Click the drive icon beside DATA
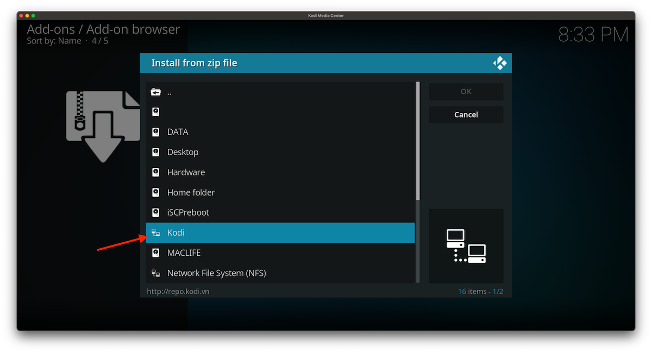The width and height of the screenshot is (652, 353). click(x=156, y=131)
